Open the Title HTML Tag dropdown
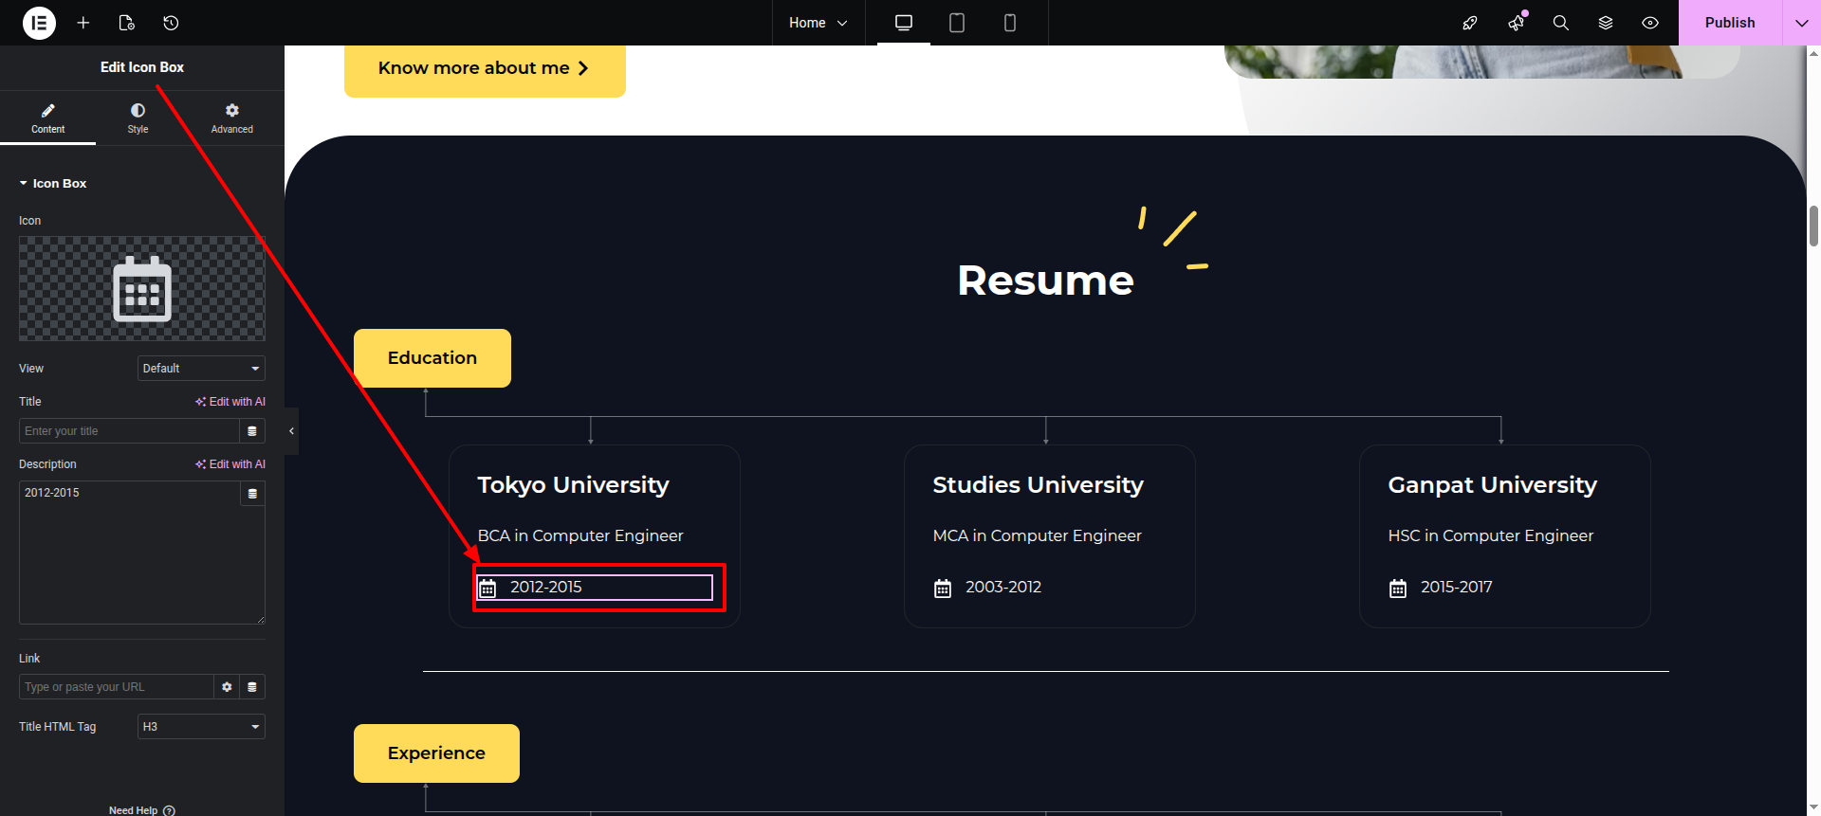Image resolution: width=1821 pixels, height=816 pixels. [x=201, y=727]
